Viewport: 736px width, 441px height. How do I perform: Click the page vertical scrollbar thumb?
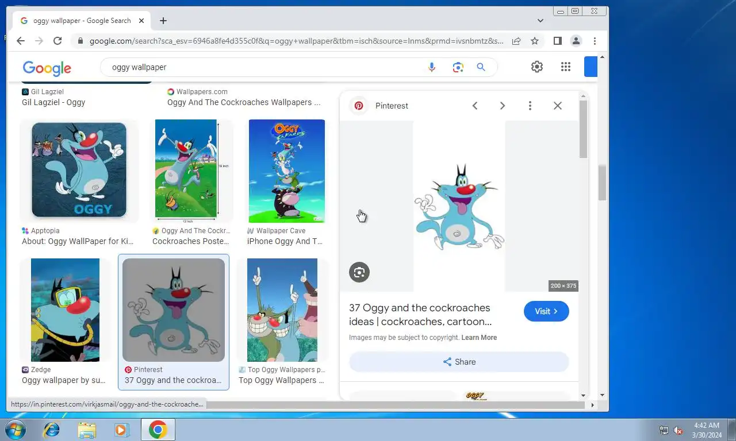(602, 183)
